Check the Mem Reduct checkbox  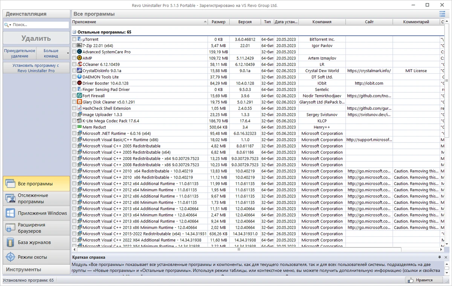coord(75,127)
